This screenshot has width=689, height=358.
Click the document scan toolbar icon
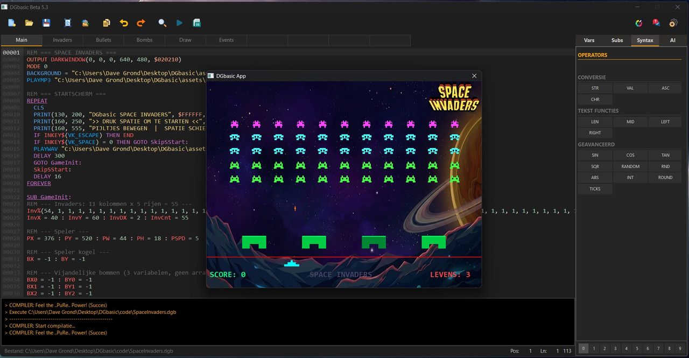[x=68, y=23]
